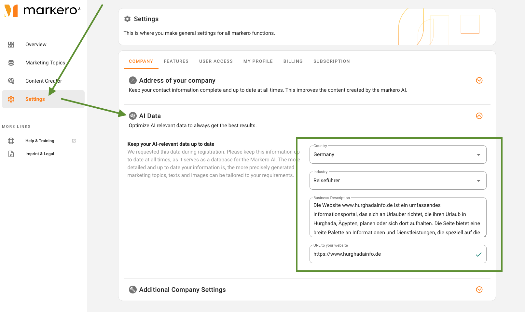
Task: Click the Help & Training lifebuoy icon
Action: [11, 141]
